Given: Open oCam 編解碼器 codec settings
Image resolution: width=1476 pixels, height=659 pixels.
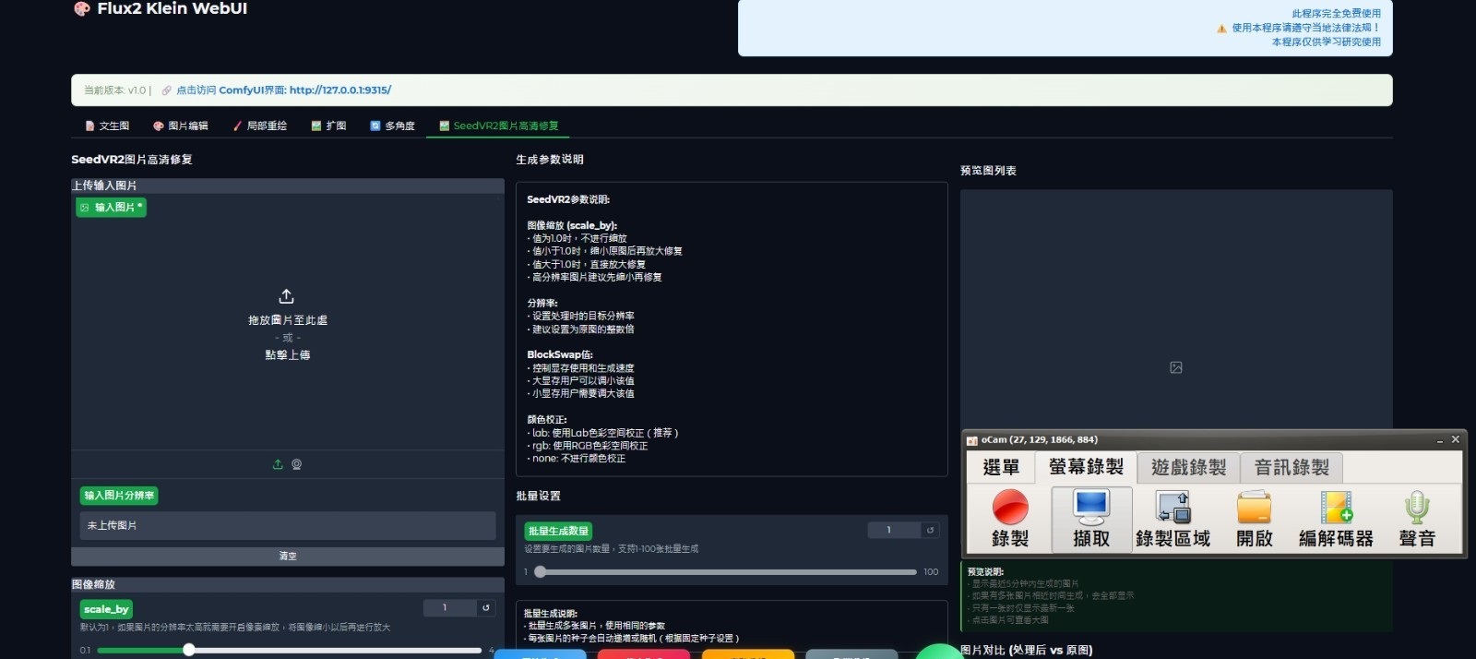Looking at the screenshot, I should (x=1336, y=520).
